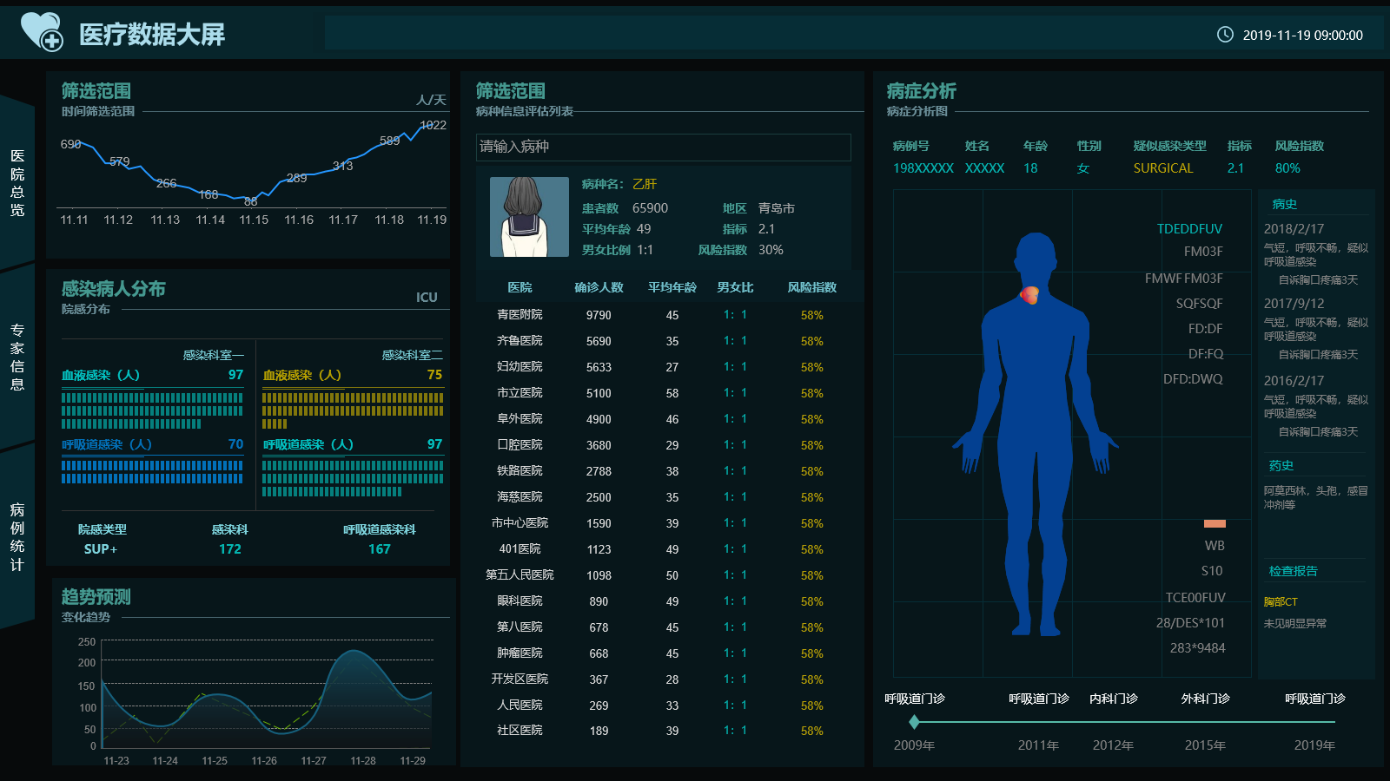The height and width of the screenshot is (781, 1390).
Task: Click the 1022 peak value on line chart
Action: pos(433,125)
